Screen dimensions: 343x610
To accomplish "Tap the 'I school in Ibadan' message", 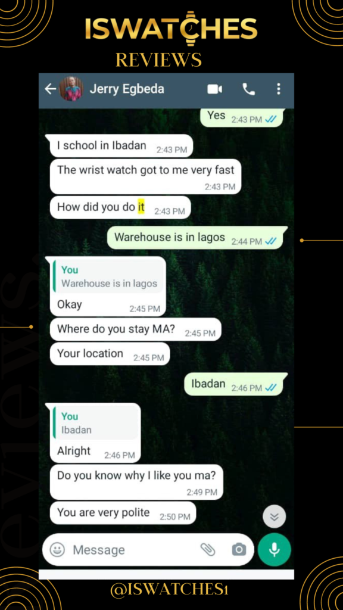I will [121, 146].
